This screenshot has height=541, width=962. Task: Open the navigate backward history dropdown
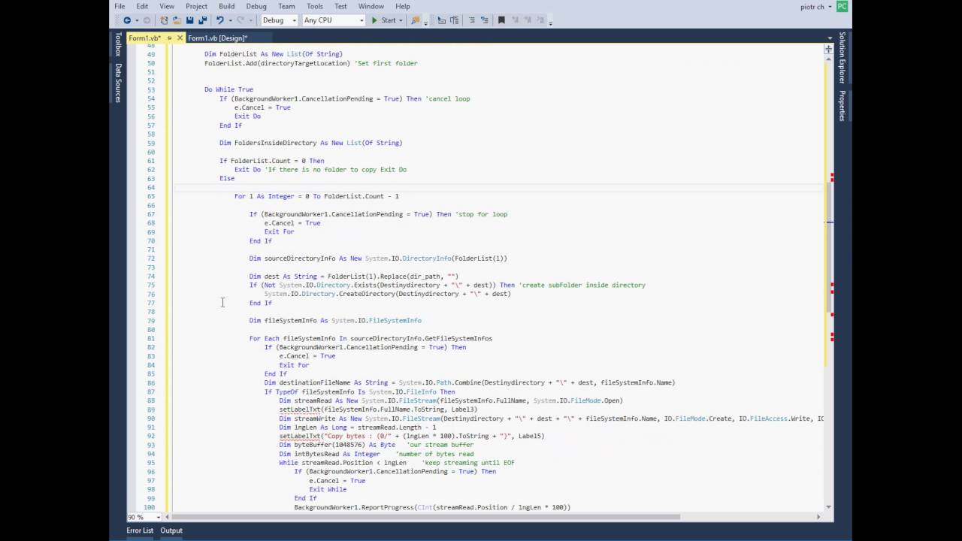[137, 20]
